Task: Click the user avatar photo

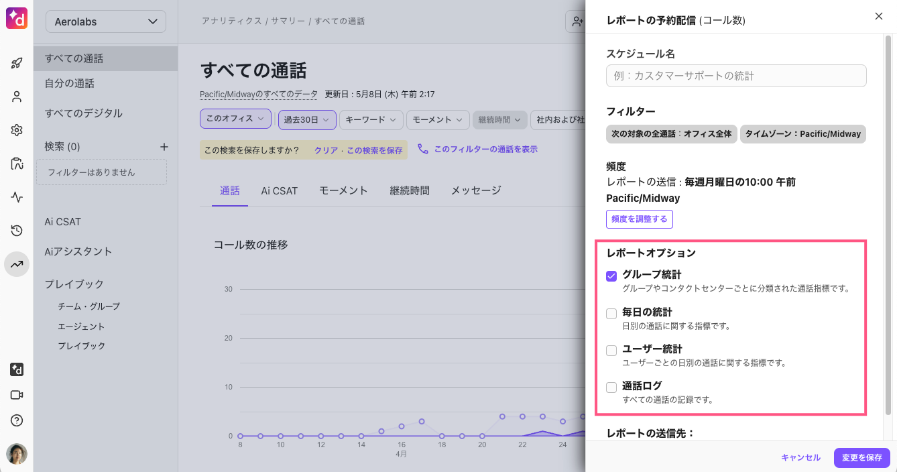Action: point(17,454)
